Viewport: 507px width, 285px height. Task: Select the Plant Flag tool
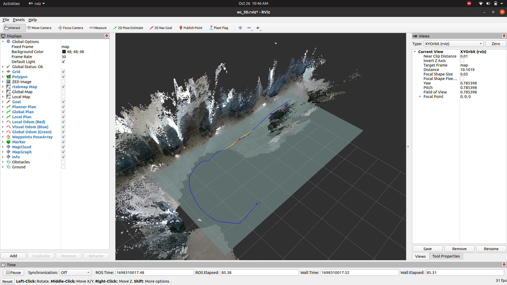point(219,28)
